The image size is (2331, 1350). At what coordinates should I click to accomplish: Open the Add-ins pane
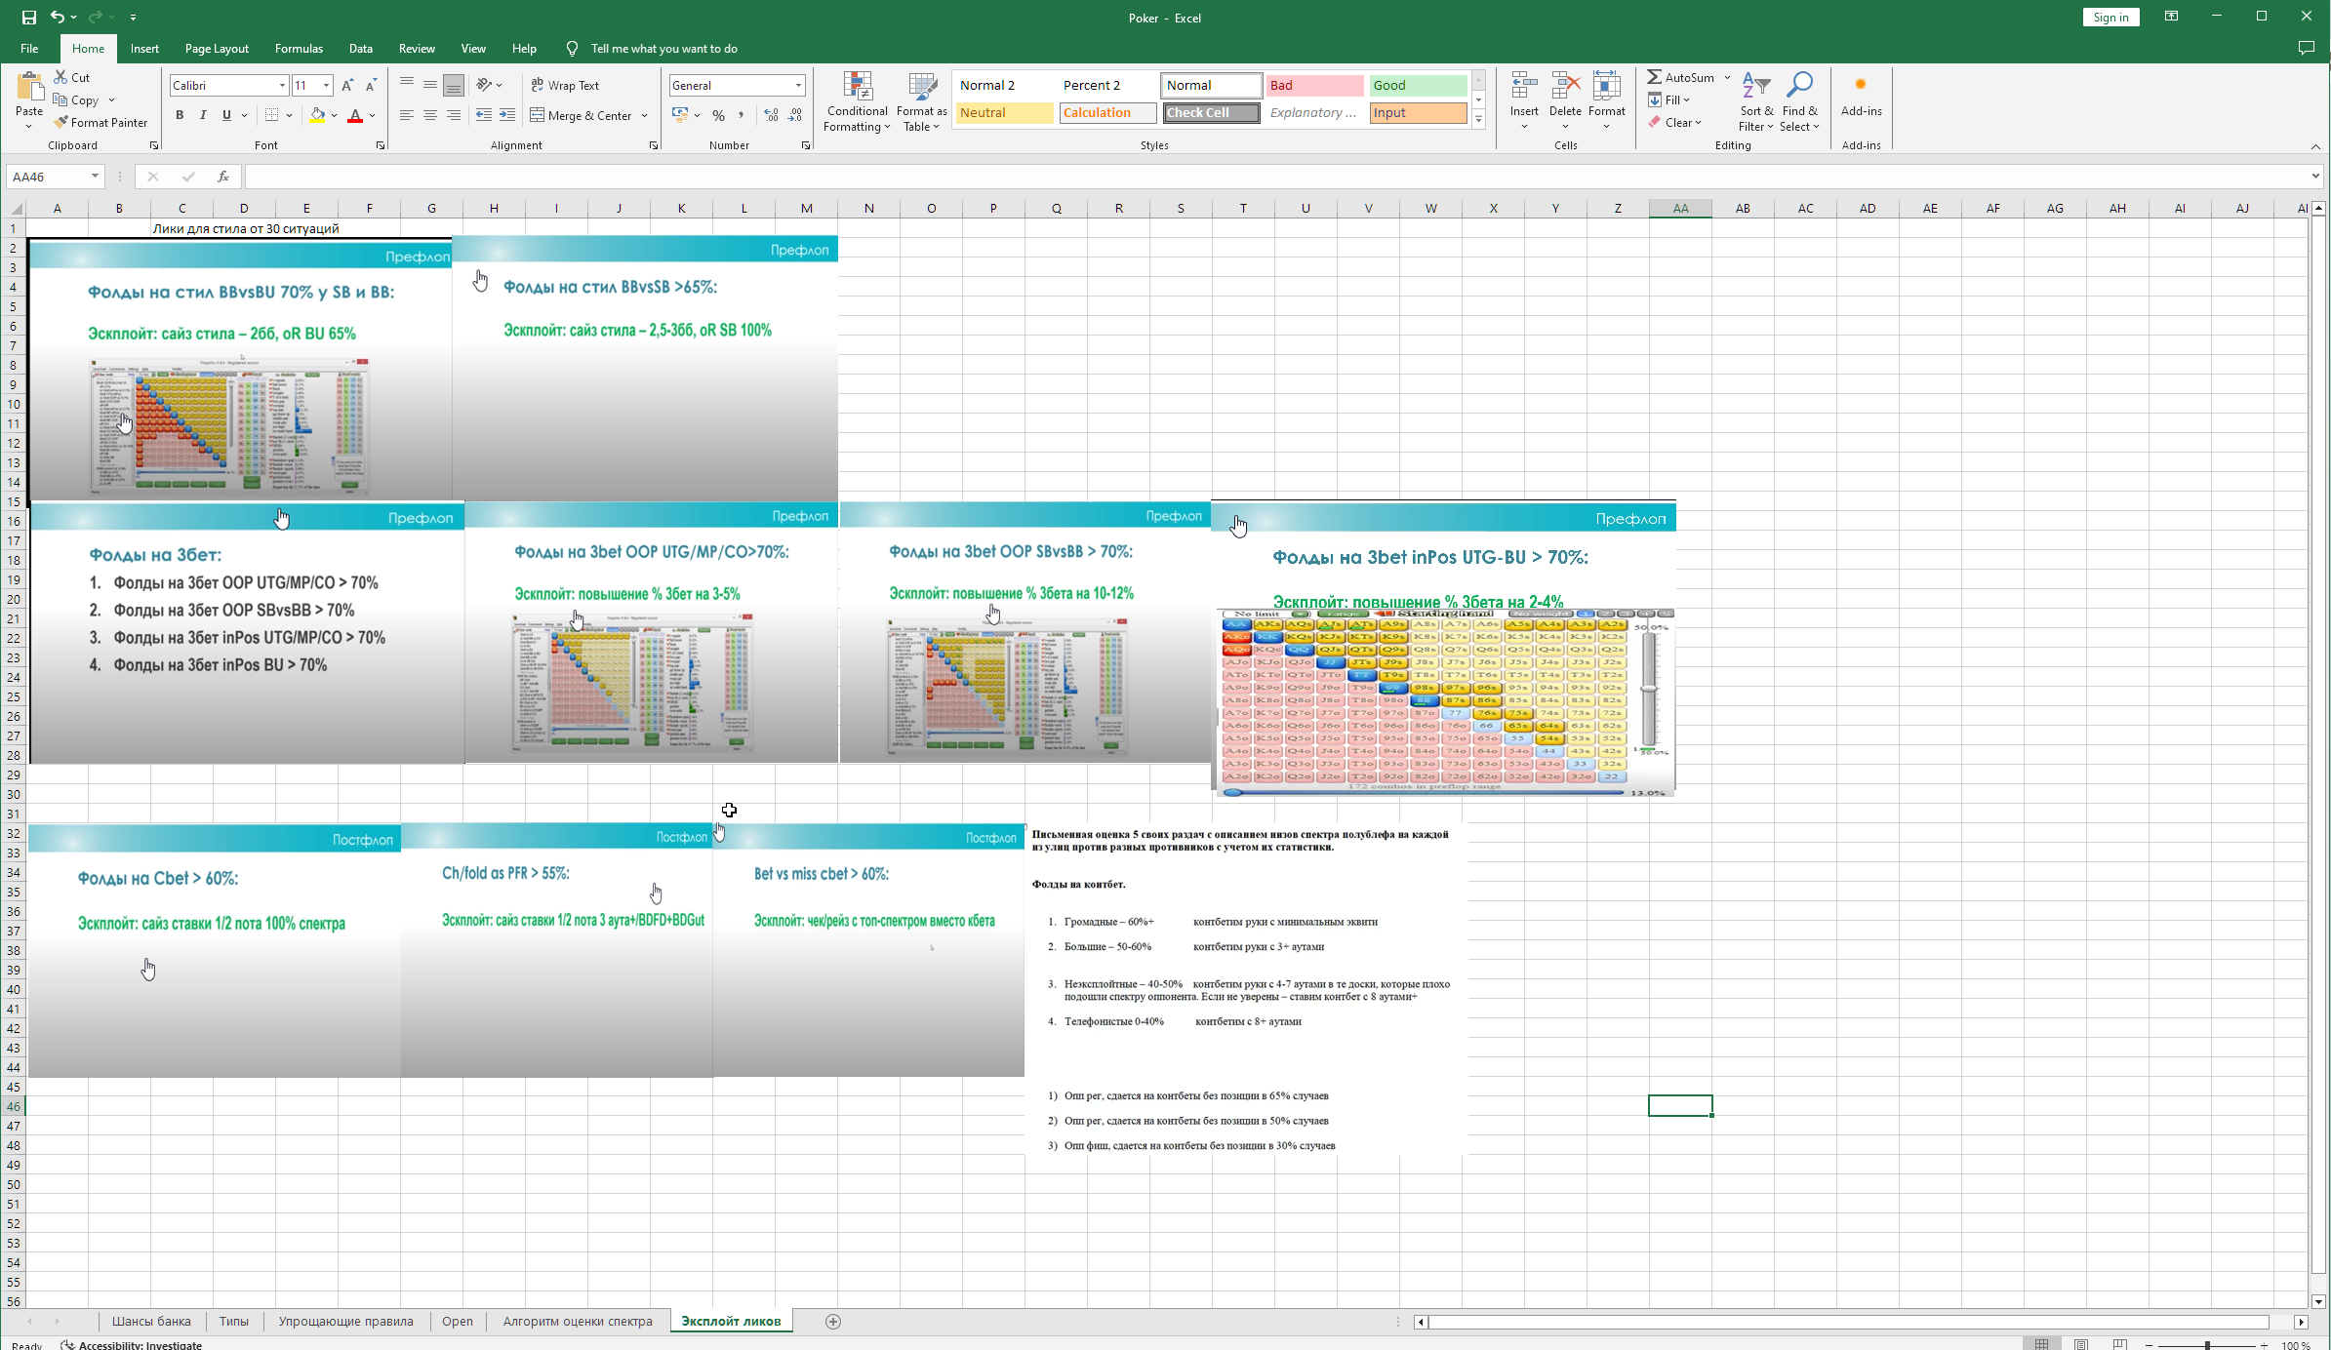pos(1861,95)
